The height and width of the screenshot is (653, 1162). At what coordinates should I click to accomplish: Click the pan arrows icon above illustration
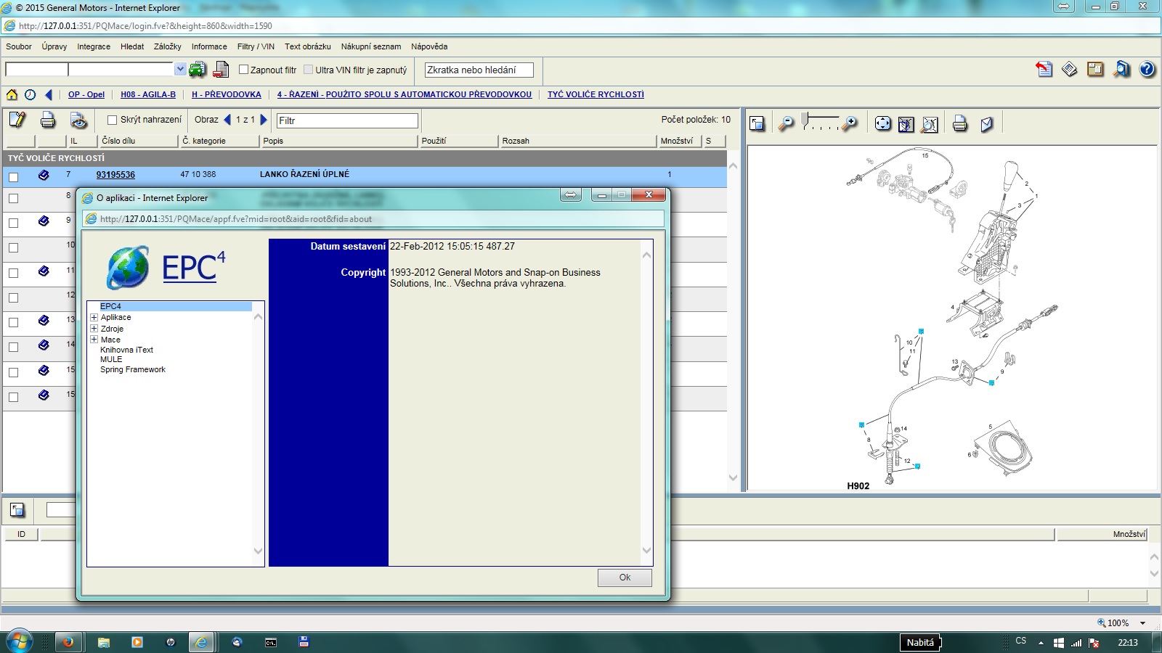pos(882,124)
